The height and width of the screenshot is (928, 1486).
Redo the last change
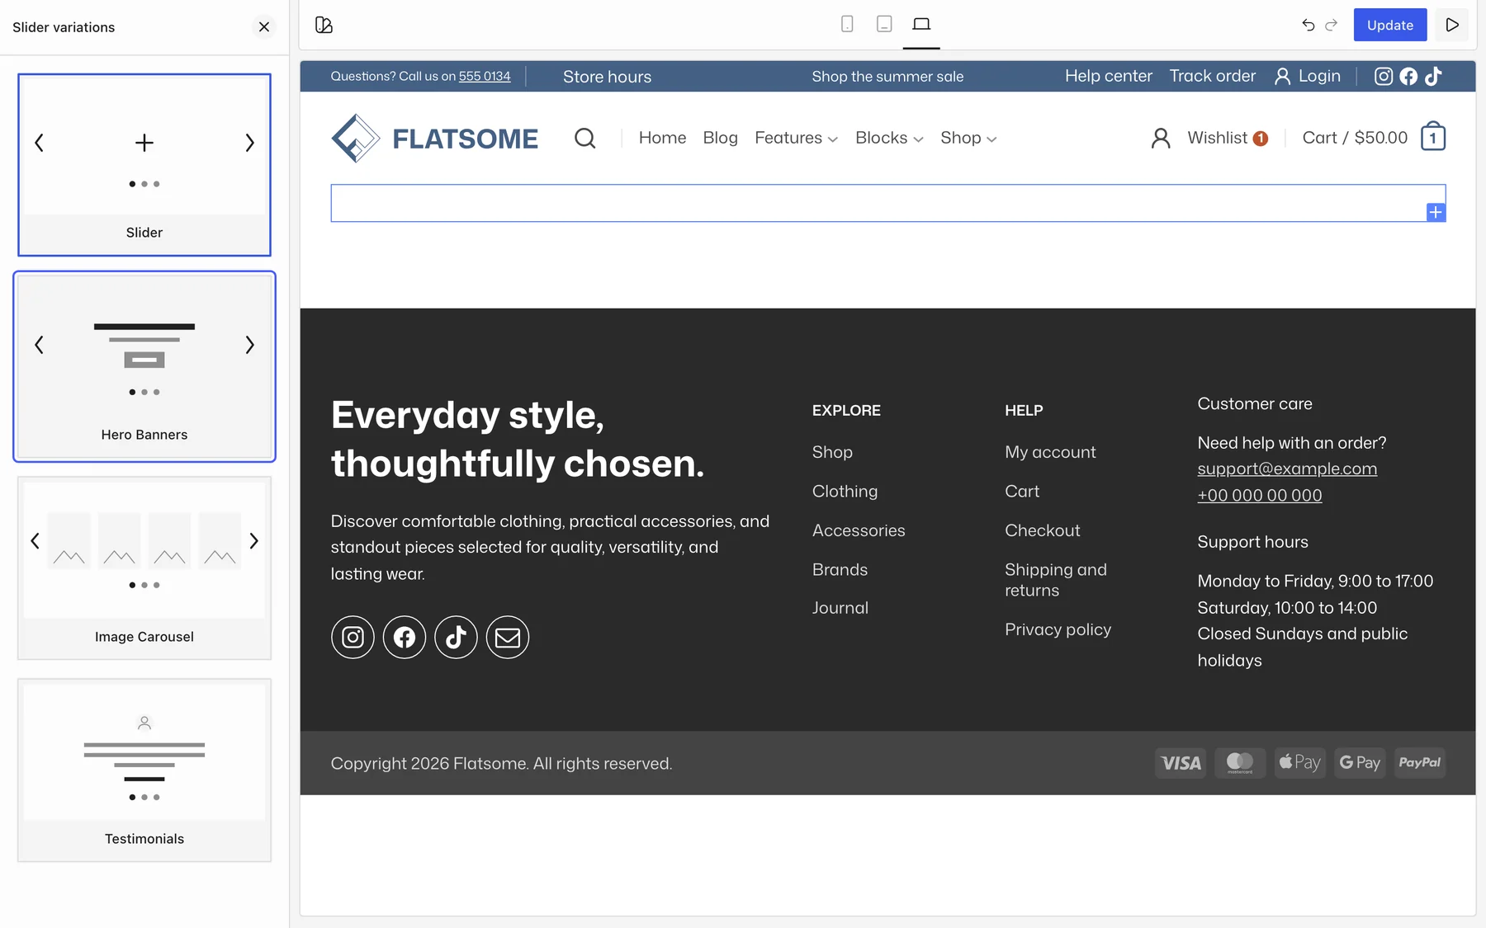coord(1332,26)
